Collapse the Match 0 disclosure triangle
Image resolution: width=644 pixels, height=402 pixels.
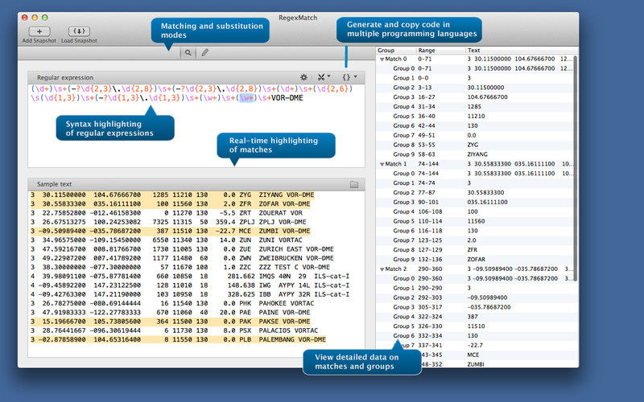pyautogui.click(x=382, y=59)
